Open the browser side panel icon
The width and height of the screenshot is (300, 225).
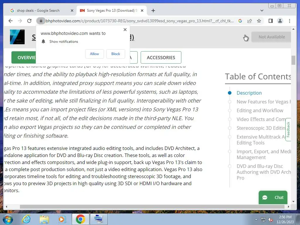tap(270, 21)
